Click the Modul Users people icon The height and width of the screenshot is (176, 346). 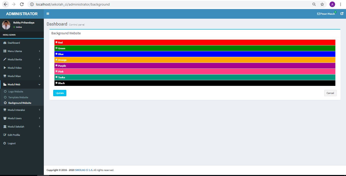pyautogui.click(x=5, y=118)
